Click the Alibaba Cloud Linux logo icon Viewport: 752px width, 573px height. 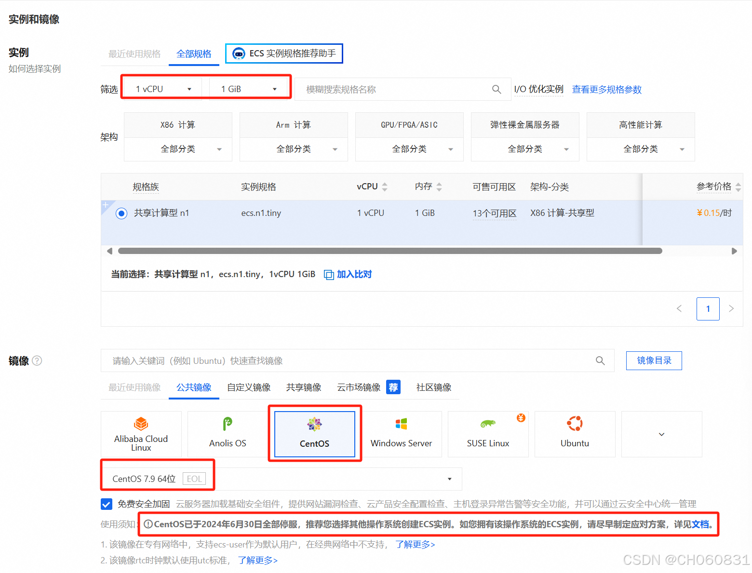(141, 424)
